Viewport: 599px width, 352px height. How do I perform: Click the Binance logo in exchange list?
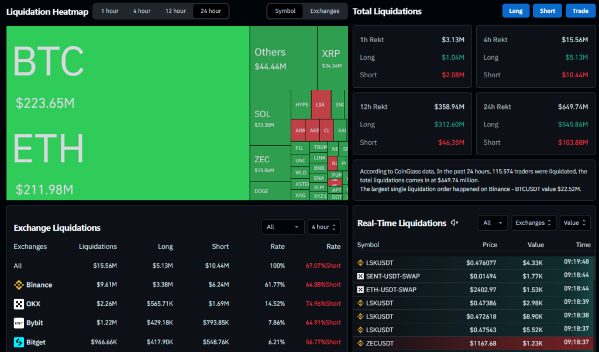point(19,285)
